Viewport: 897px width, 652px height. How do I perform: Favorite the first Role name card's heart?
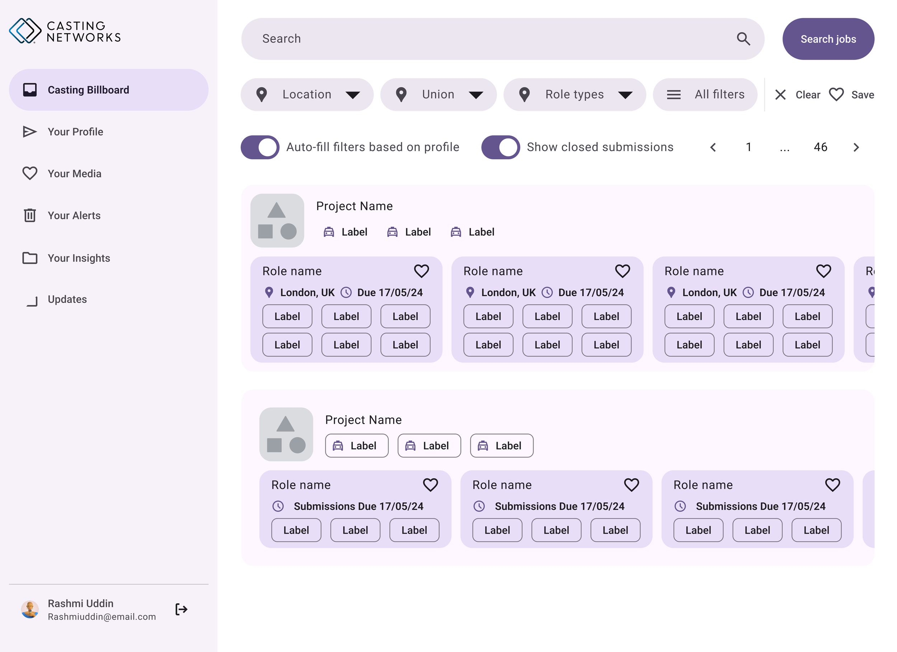(421, 271)
